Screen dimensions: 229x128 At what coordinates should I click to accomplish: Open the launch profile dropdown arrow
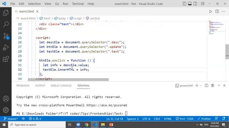point(201,86)
